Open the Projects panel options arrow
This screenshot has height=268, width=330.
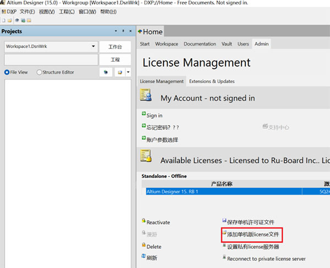point(116,31)
